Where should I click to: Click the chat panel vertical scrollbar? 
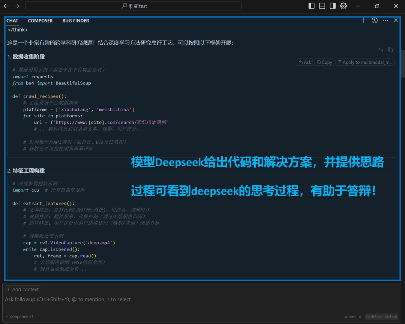coord(403,63)
